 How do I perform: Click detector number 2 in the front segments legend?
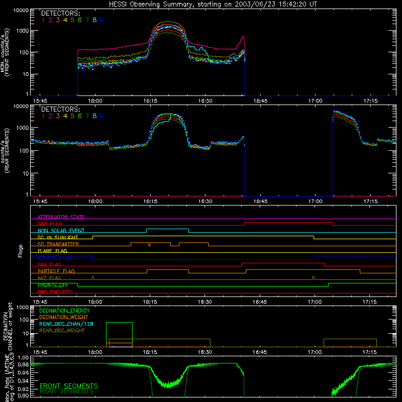click(x=51, y=20)
